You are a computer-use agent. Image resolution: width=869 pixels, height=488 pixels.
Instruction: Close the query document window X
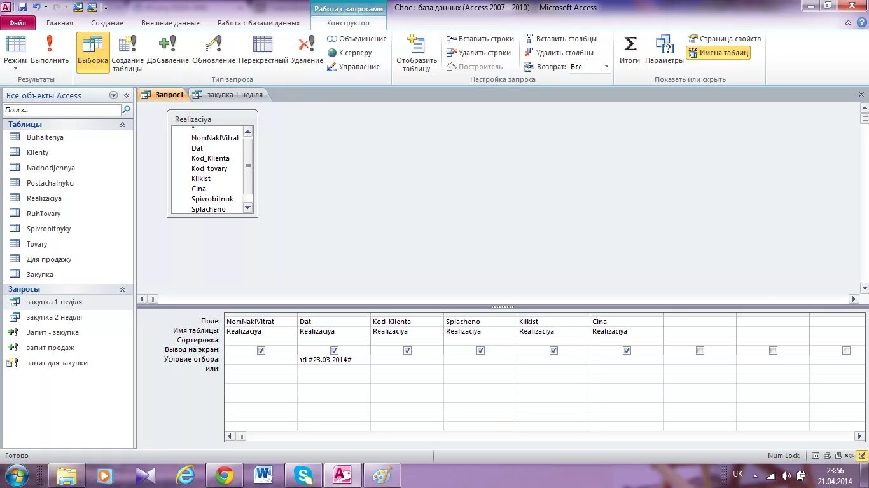coord(861,94)
